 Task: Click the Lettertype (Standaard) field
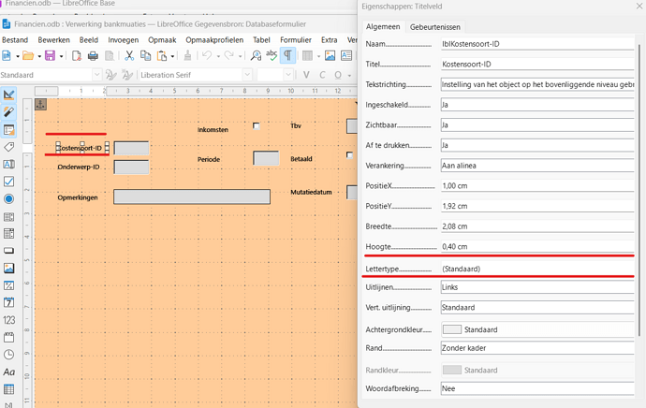click(x=537, y=269)
